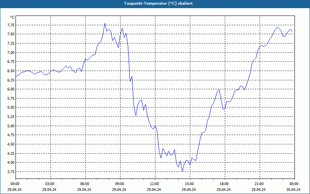
Task: Click the title 'Taupunkt-Temperatur [°C] skaliert'
Action: tap(158, 3)
